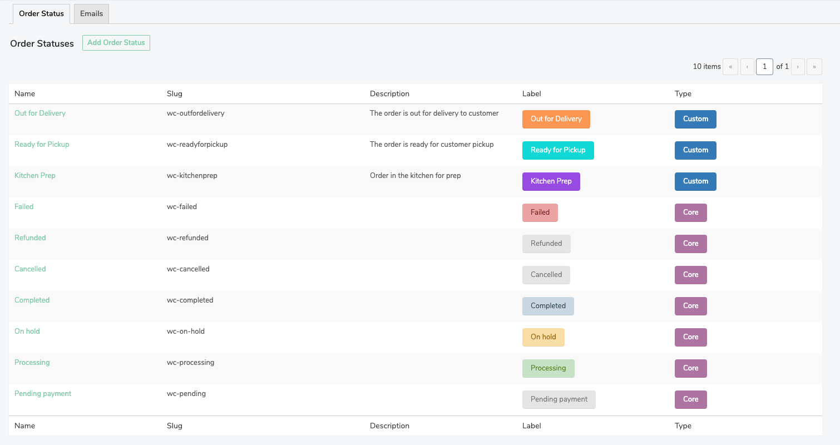The width and height of the screenshot is (840, 445).
Task: Open the Completed status settings
Action: pyautogui.click(x=32, y=300)
